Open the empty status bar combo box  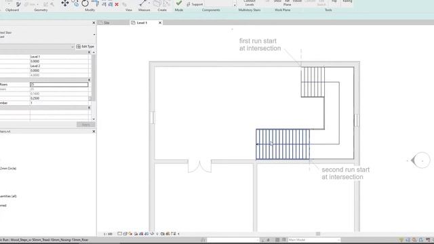[x=233, y=240]
